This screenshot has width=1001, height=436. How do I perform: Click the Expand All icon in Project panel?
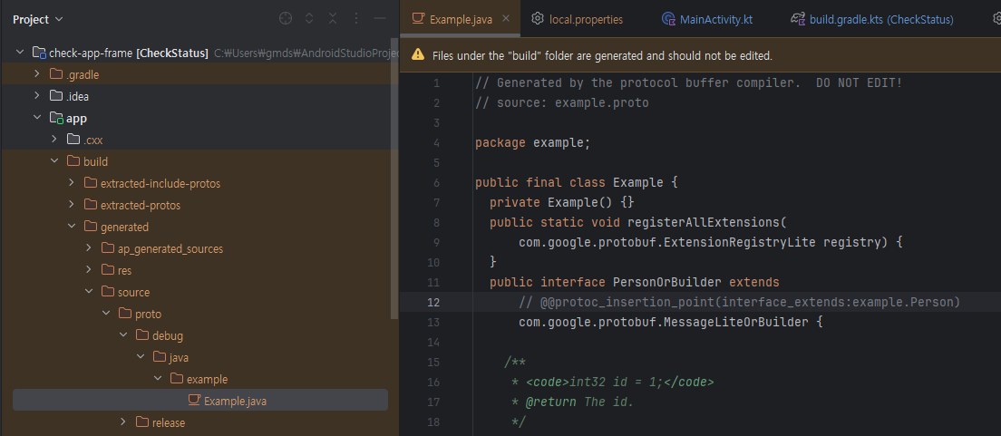[x=309, y=18]
